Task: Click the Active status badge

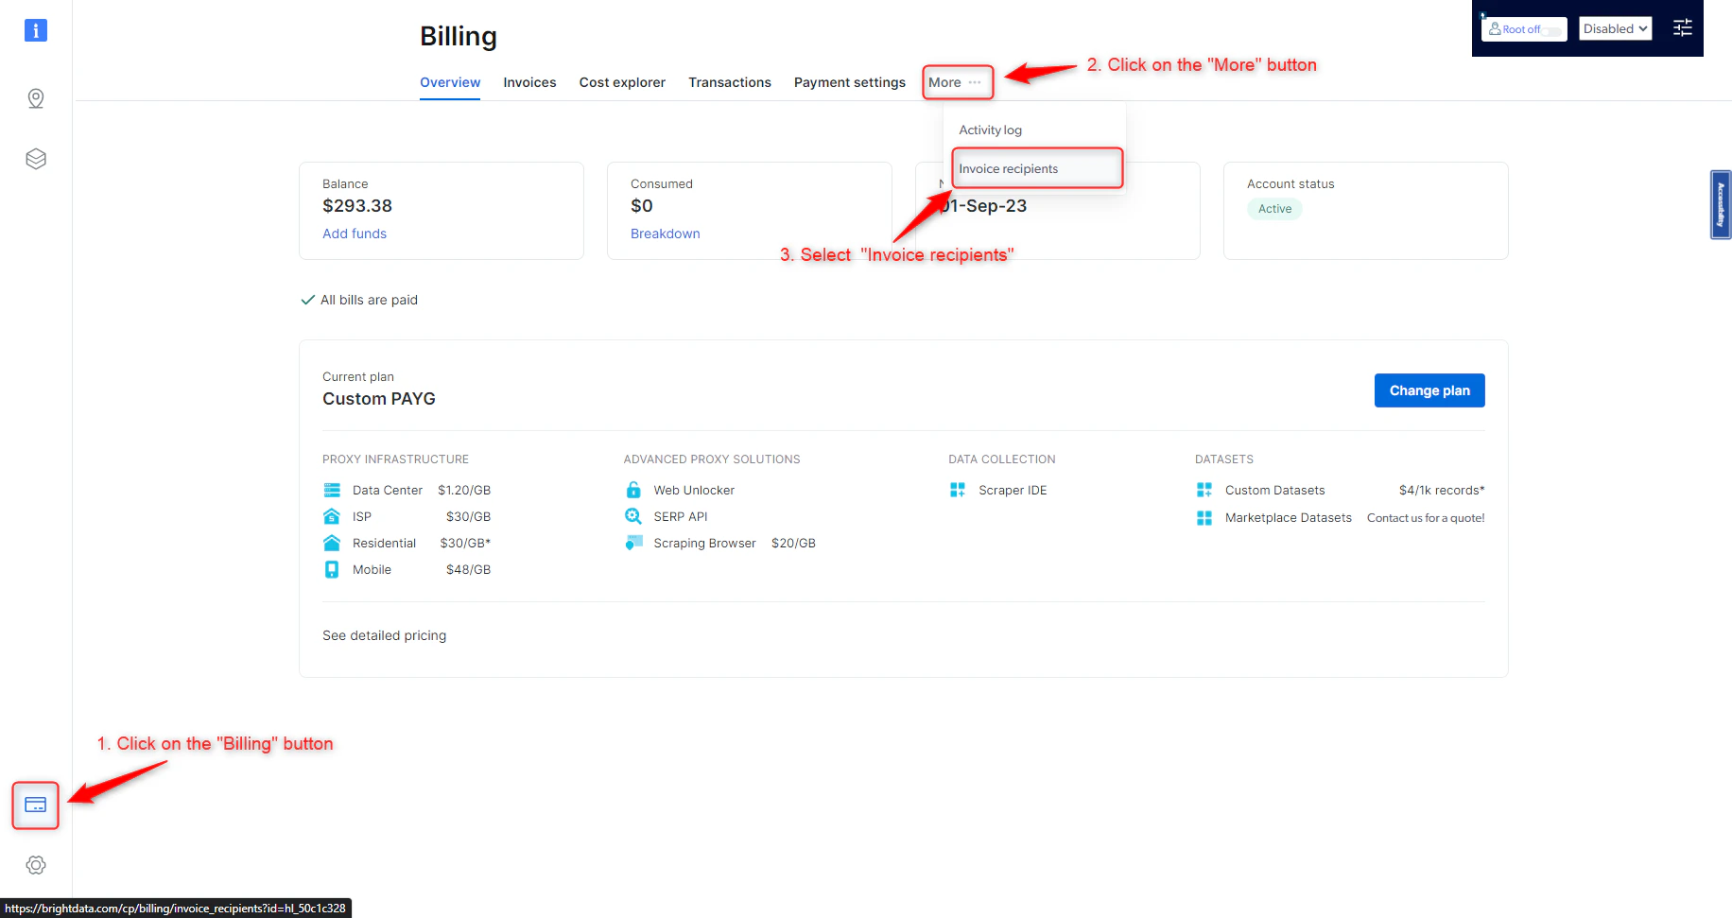Action: point(1274,209)
